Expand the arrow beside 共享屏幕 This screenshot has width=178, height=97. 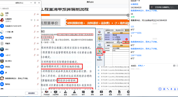point(60,92)
